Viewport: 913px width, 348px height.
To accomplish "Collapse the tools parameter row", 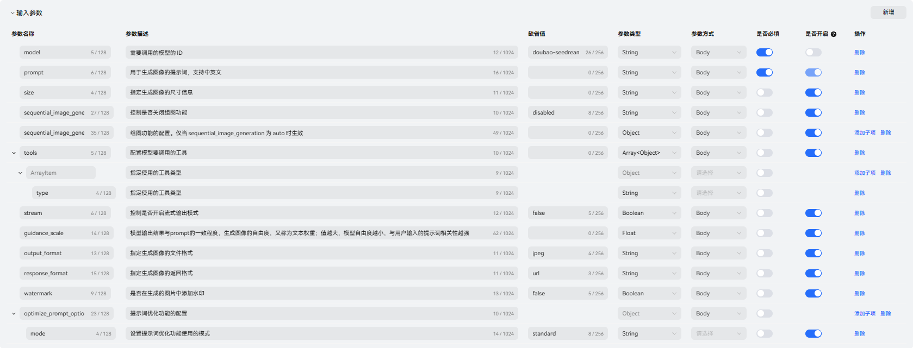I will click(14, 153).
